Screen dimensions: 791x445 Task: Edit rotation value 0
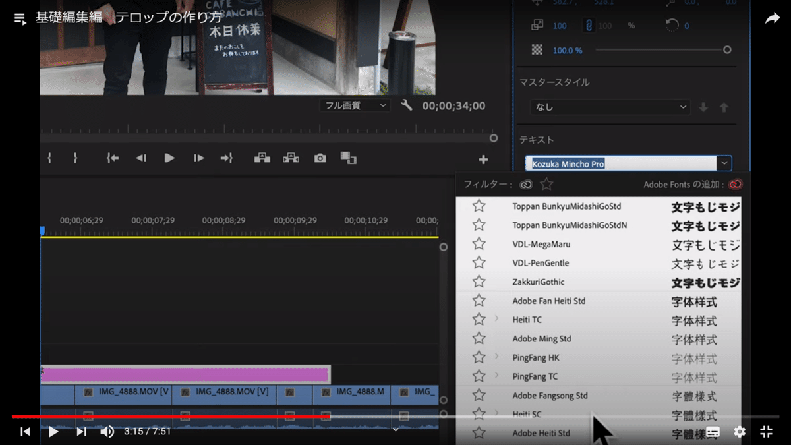[686, 26]
